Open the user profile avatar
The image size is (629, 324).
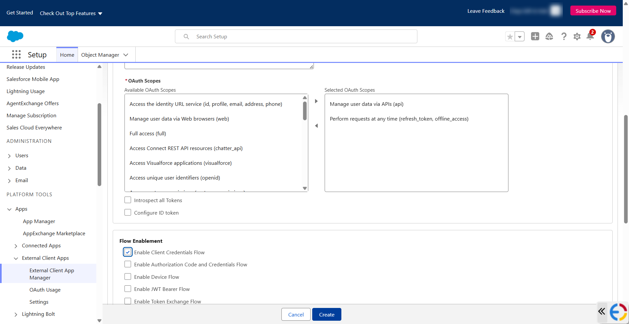tap(608, 36)
